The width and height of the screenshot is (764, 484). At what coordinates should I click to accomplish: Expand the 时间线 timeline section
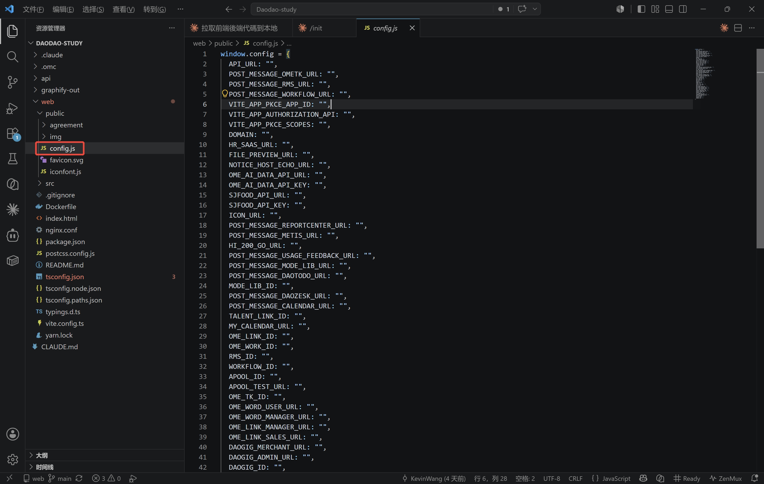point(105,467)
